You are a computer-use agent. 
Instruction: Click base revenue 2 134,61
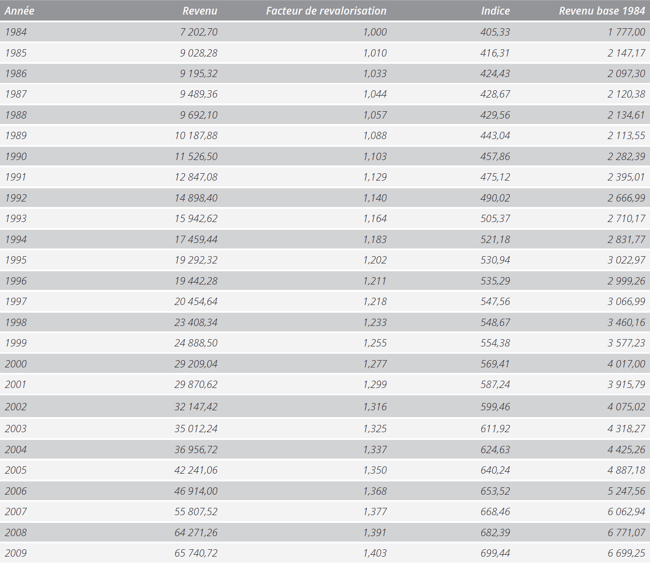[626, 115]
